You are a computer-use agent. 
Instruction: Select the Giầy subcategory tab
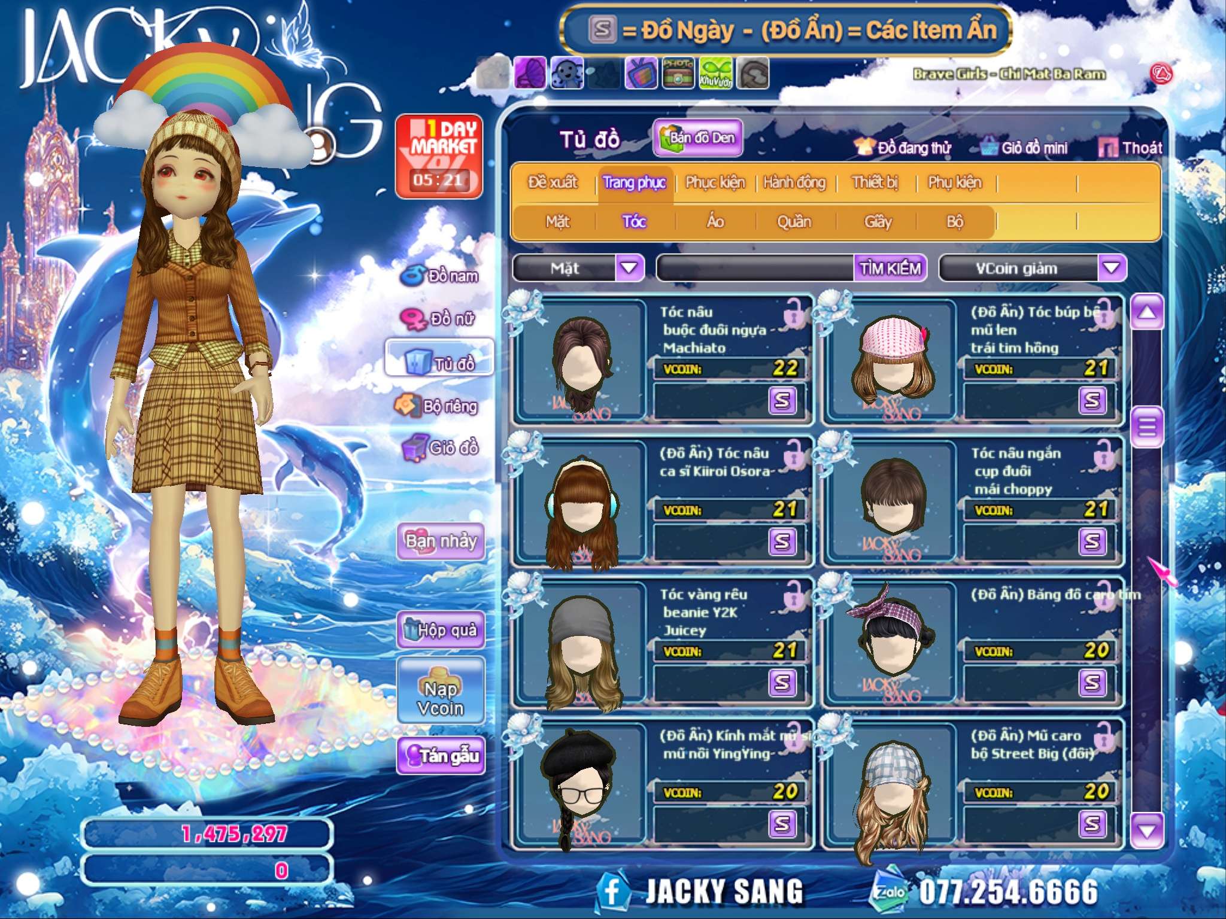click(878, 221)
